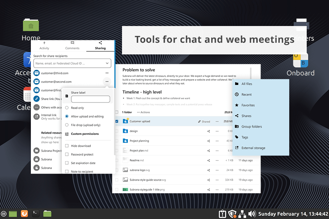Open the Project planning folder
This screenshot has width=329, height=219.
tap(139, 141)
